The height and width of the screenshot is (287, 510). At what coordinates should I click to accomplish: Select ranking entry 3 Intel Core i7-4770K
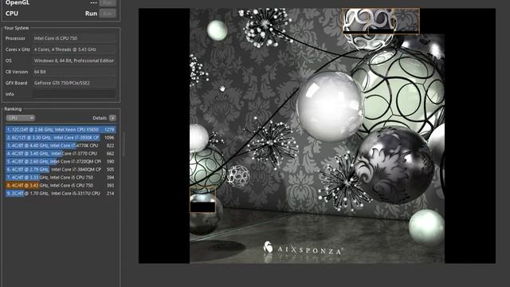coord(61,145)
